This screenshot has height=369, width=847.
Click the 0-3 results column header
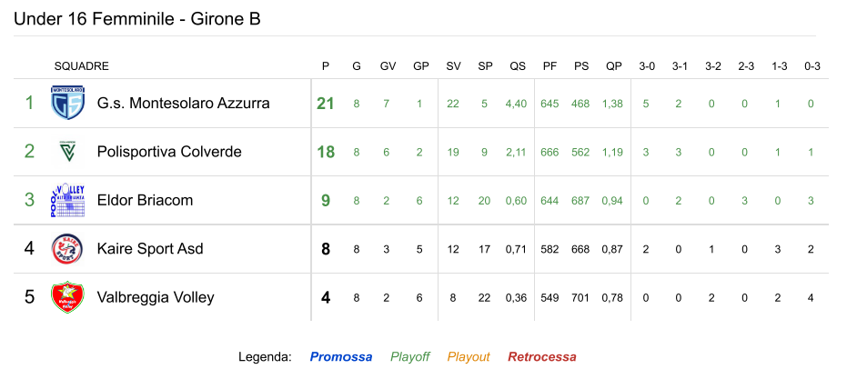812,66
